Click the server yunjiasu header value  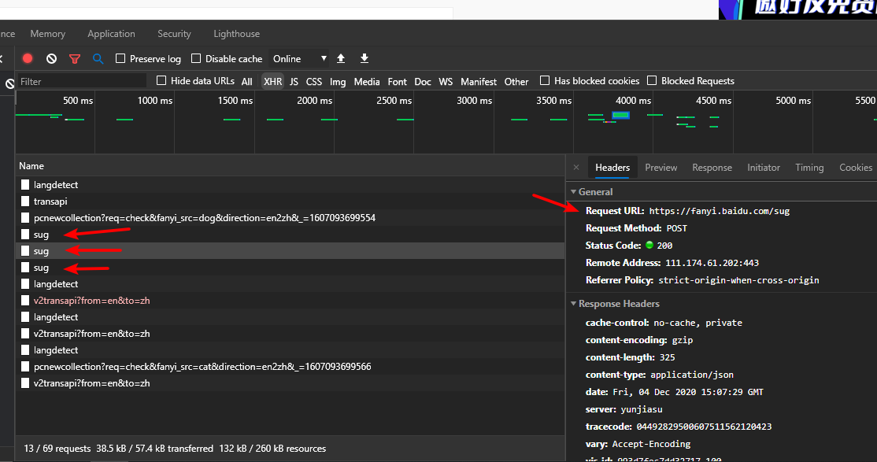[x=642, y=409]
